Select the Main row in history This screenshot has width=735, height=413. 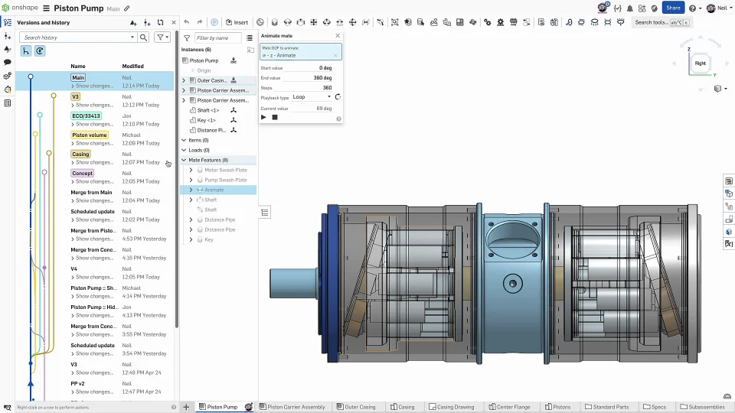click(95, 81)
